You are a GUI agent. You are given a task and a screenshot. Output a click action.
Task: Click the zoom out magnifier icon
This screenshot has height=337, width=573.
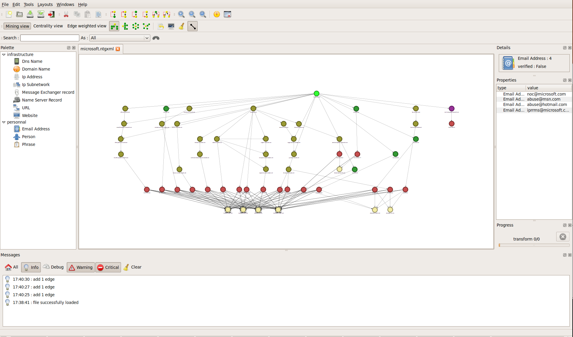click(x=192, y=14)
